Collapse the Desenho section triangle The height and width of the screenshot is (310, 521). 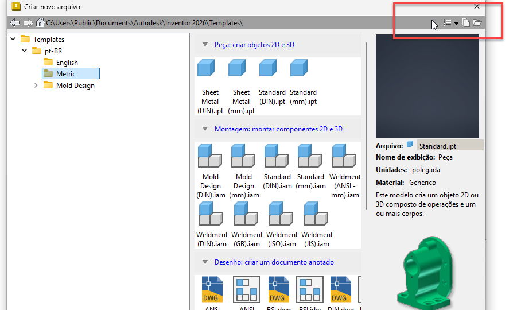click(205, 262)
